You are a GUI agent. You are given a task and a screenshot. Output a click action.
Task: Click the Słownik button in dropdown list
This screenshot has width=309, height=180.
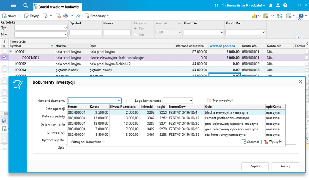click(250, 142)
